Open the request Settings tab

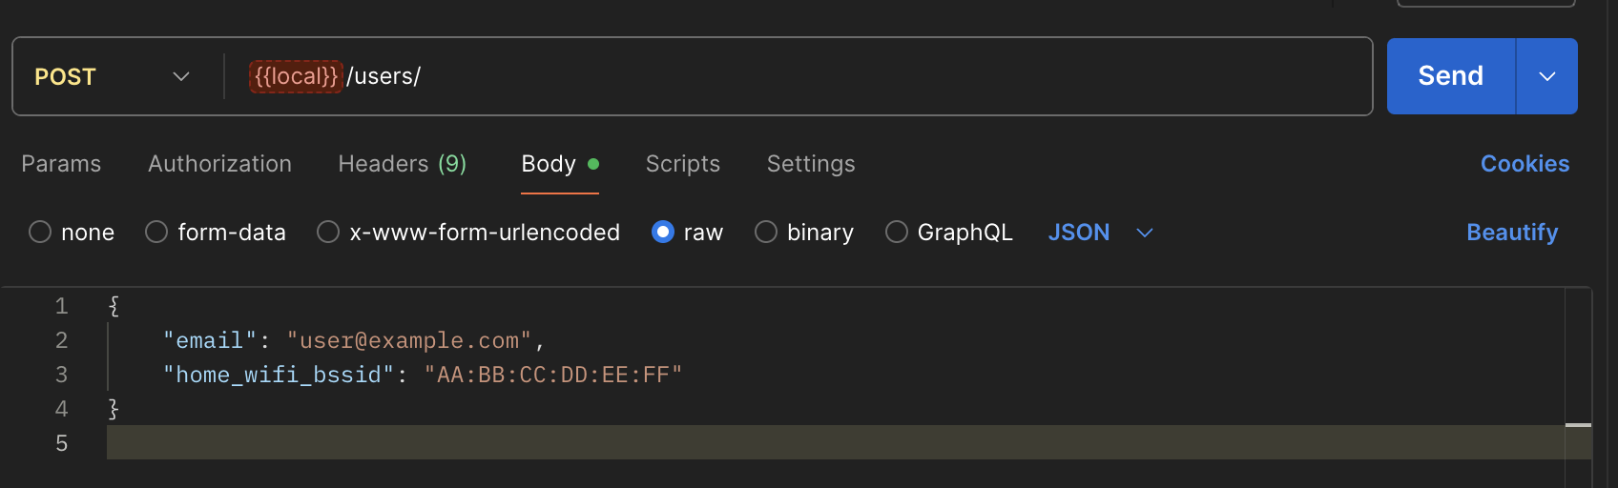click(811, 164)
